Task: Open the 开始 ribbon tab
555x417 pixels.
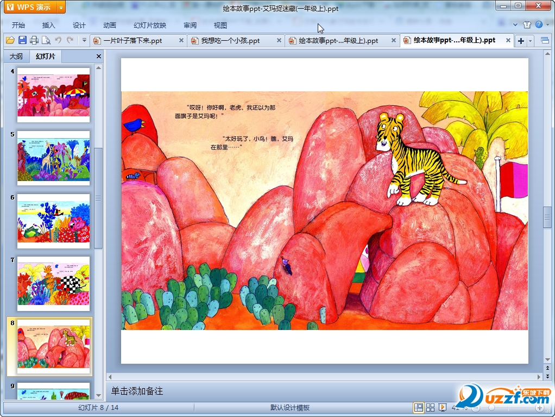Action: click(x=18, y=25)
